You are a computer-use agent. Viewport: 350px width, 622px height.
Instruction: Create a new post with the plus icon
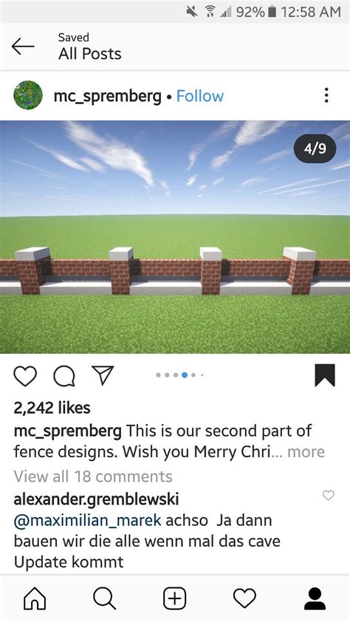[175, 598]
